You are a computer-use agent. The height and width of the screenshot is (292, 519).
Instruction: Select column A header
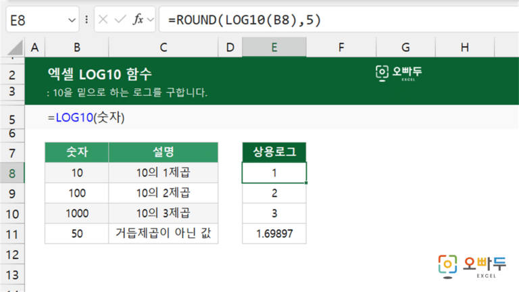(34, 47)
